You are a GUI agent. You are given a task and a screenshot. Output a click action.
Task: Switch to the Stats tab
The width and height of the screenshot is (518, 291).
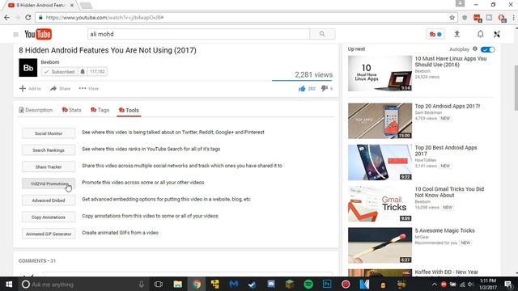pos(71,110)
